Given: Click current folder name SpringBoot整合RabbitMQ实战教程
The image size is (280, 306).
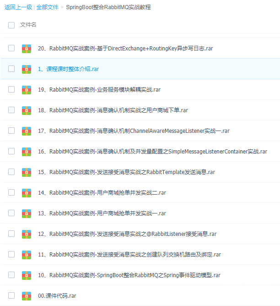Looking at the screenshot, I should pos(108,7).
